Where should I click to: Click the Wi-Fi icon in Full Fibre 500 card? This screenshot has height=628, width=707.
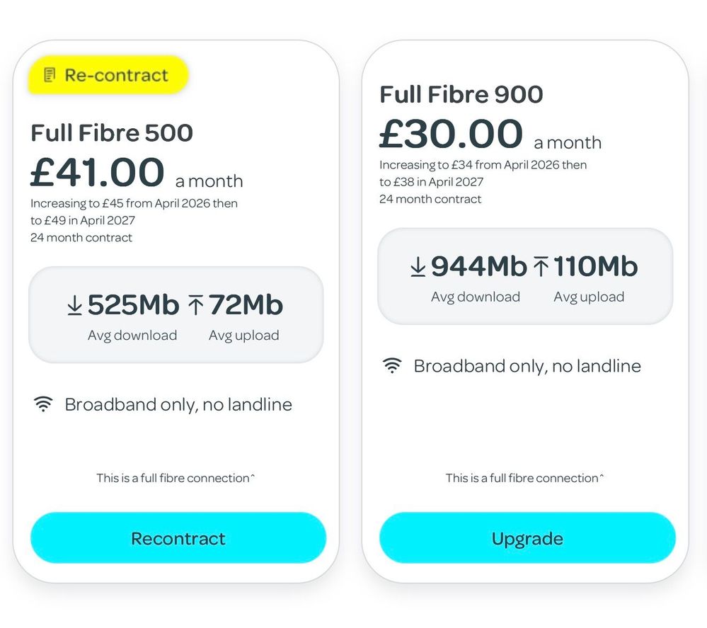[43, 405]
